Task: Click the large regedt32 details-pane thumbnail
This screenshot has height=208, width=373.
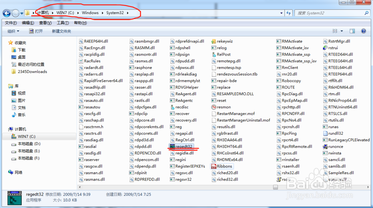Action: click(x=14, y=198)
